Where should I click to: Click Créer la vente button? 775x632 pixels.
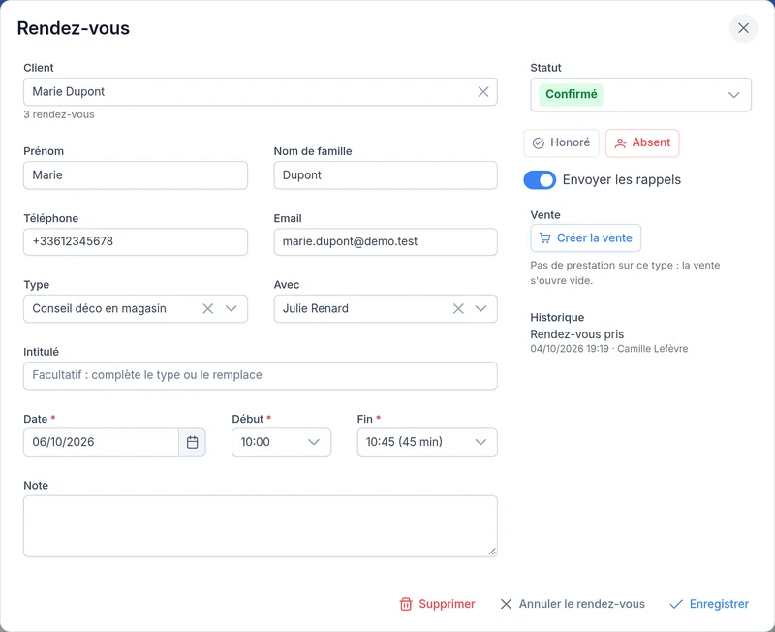(x=586, y=237)
